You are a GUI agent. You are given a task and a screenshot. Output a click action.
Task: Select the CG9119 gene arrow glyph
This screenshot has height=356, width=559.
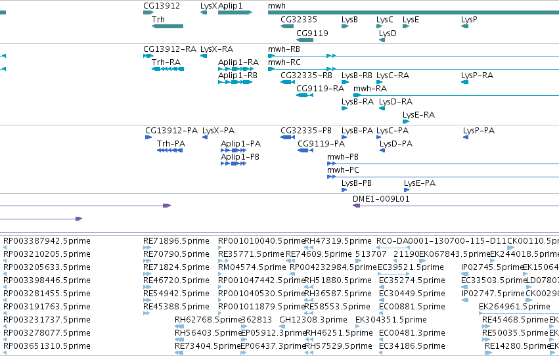coord(305,40)
